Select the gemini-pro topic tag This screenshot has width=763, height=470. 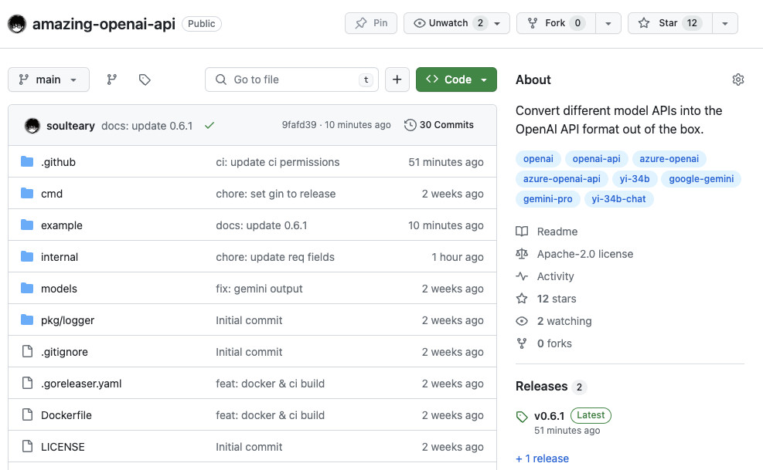point(548,198)
